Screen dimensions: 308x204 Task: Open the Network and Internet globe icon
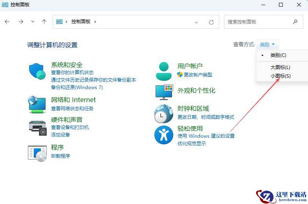[37, 105]
